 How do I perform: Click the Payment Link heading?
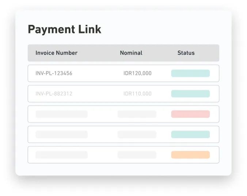tap(64, 30)
